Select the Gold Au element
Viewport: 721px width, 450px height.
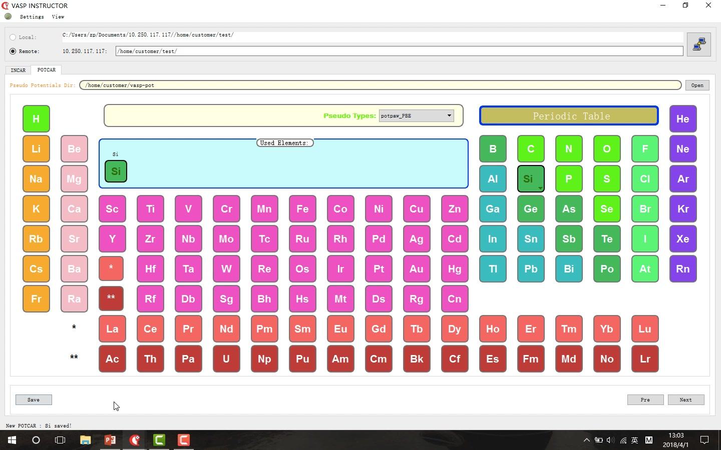click(x=417, y=269)
